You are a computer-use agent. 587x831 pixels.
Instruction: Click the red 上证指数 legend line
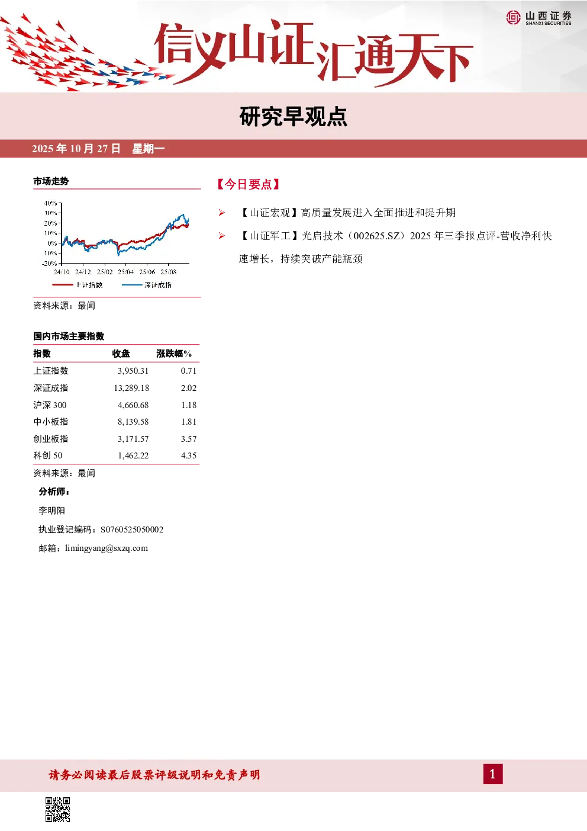pos(63,285)
